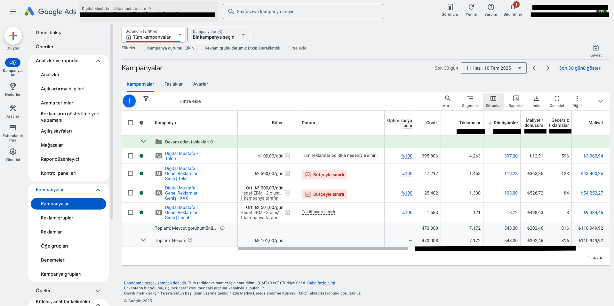Click first Bütçeyle sınırlı status button

324,175
